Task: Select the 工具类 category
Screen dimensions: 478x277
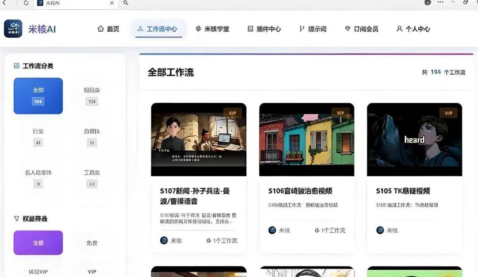Action: pos(92,178)
